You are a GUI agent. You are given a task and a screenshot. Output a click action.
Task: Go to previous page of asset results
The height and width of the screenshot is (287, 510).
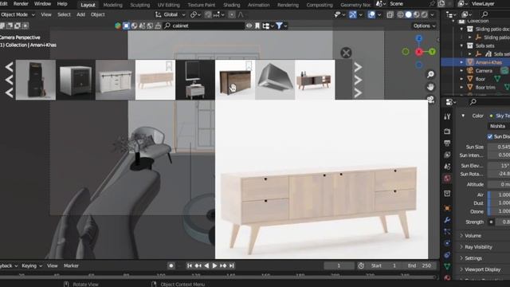(x=9, y=80)
